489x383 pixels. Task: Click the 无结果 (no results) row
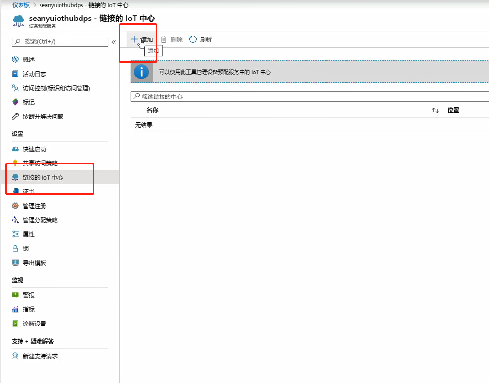(x=310, y=125)
